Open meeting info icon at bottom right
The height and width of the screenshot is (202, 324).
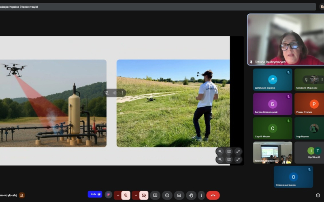(x=318, y=196)
